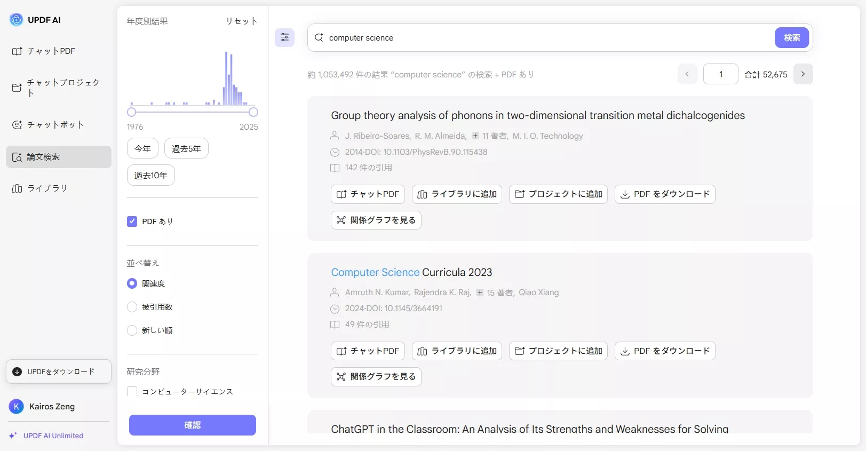Click author Amruth N. Kumar
The width and height of the screenshot is (866, 451).
pos(377,292)
